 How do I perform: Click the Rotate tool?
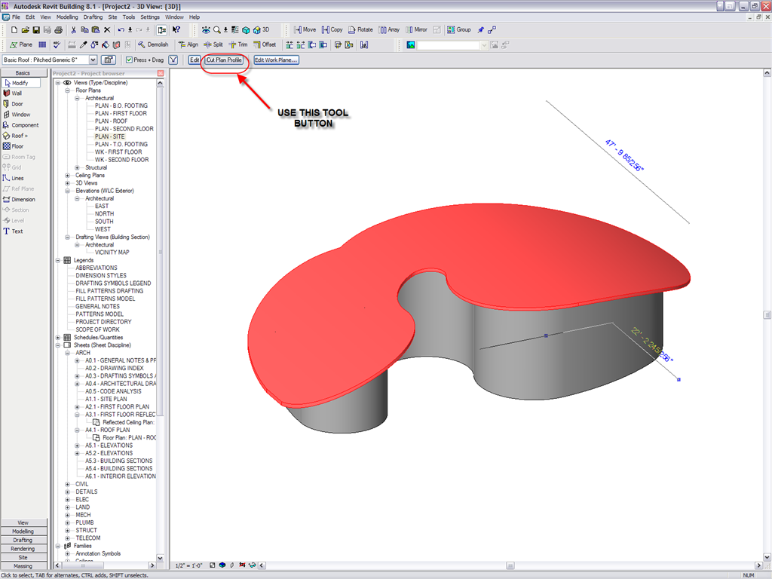(360, 30)
